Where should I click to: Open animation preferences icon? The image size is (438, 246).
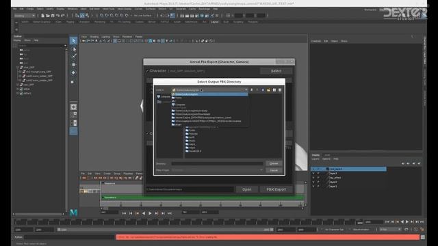422,230
